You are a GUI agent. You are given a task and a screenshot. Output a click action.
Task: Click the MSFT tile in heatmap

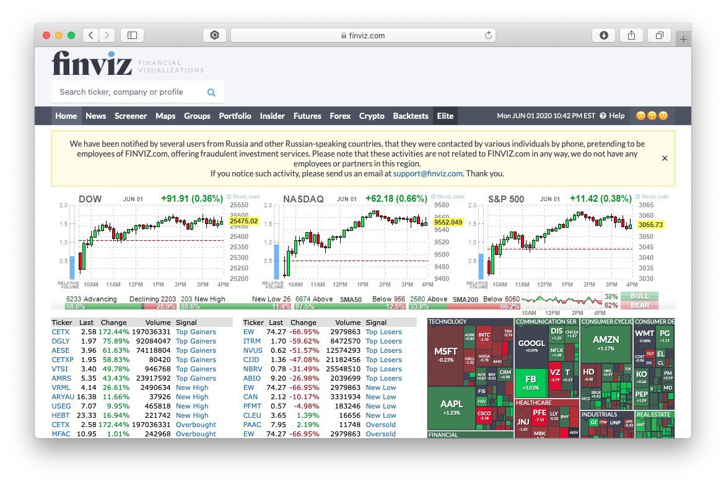[x=445, y=355]
